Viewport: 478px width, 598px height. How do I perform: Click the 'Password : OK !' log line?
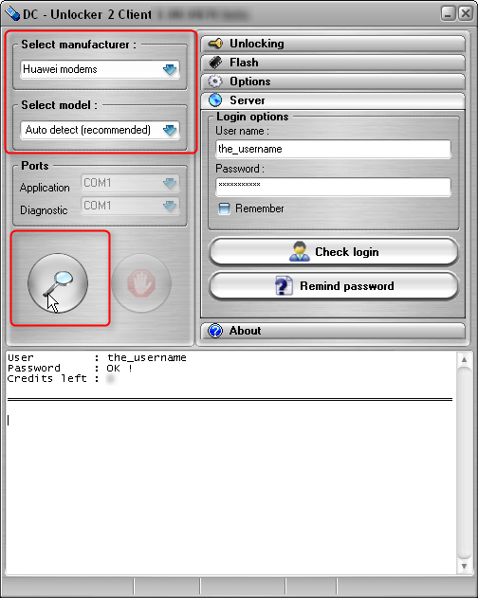pyautogui.click(x=70, y=368)
